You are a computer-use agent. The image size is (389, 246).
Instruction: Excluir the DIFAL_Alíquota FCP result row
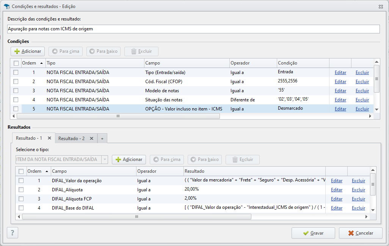coord(359,199)
